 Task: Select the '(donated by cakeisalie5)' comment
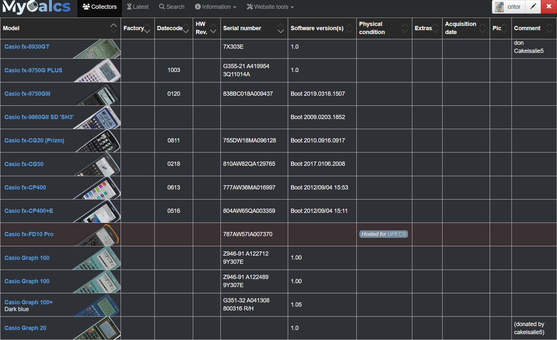pos(529,328)
